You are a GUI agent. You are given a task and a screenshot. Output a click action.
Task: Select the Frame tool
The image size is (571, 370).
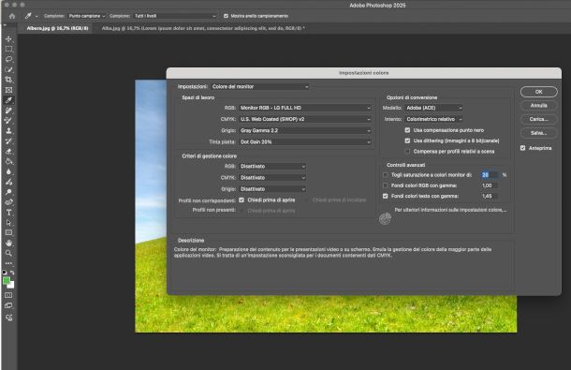pyautogui.click(x=8, y=90)
